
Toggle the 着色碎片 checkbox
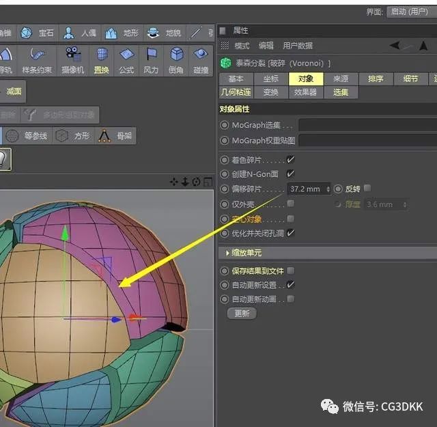(x=290, y=160)
